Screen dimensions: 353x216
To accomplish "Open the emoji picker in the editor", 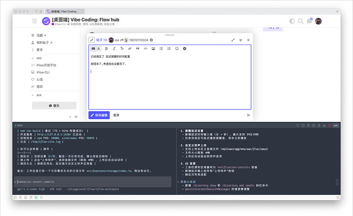I will click(176, 49).
